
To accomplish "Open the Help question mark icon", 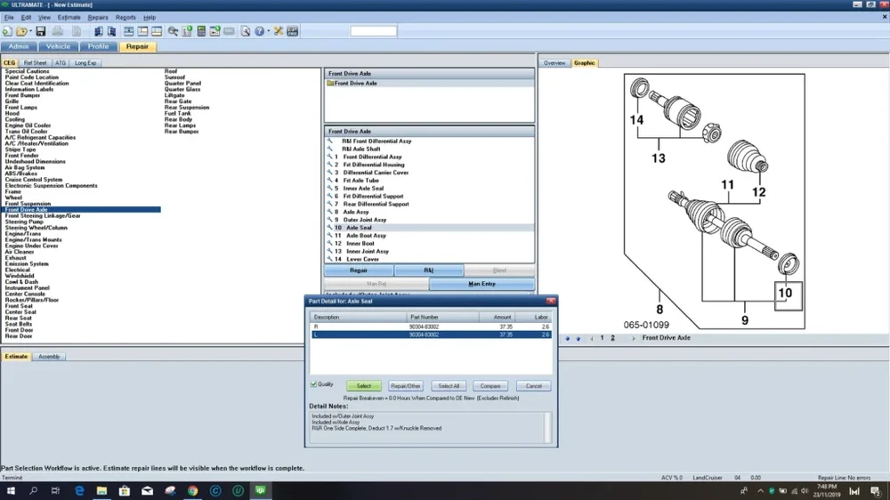I will coord(259,31).
